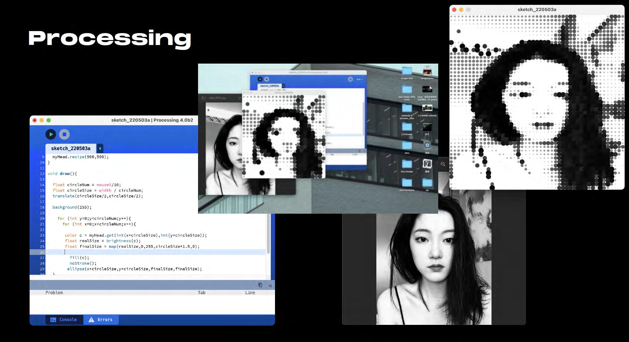Select the sketch_220503a editor tab
Screen dimensions: 629x342
(71, 148)
